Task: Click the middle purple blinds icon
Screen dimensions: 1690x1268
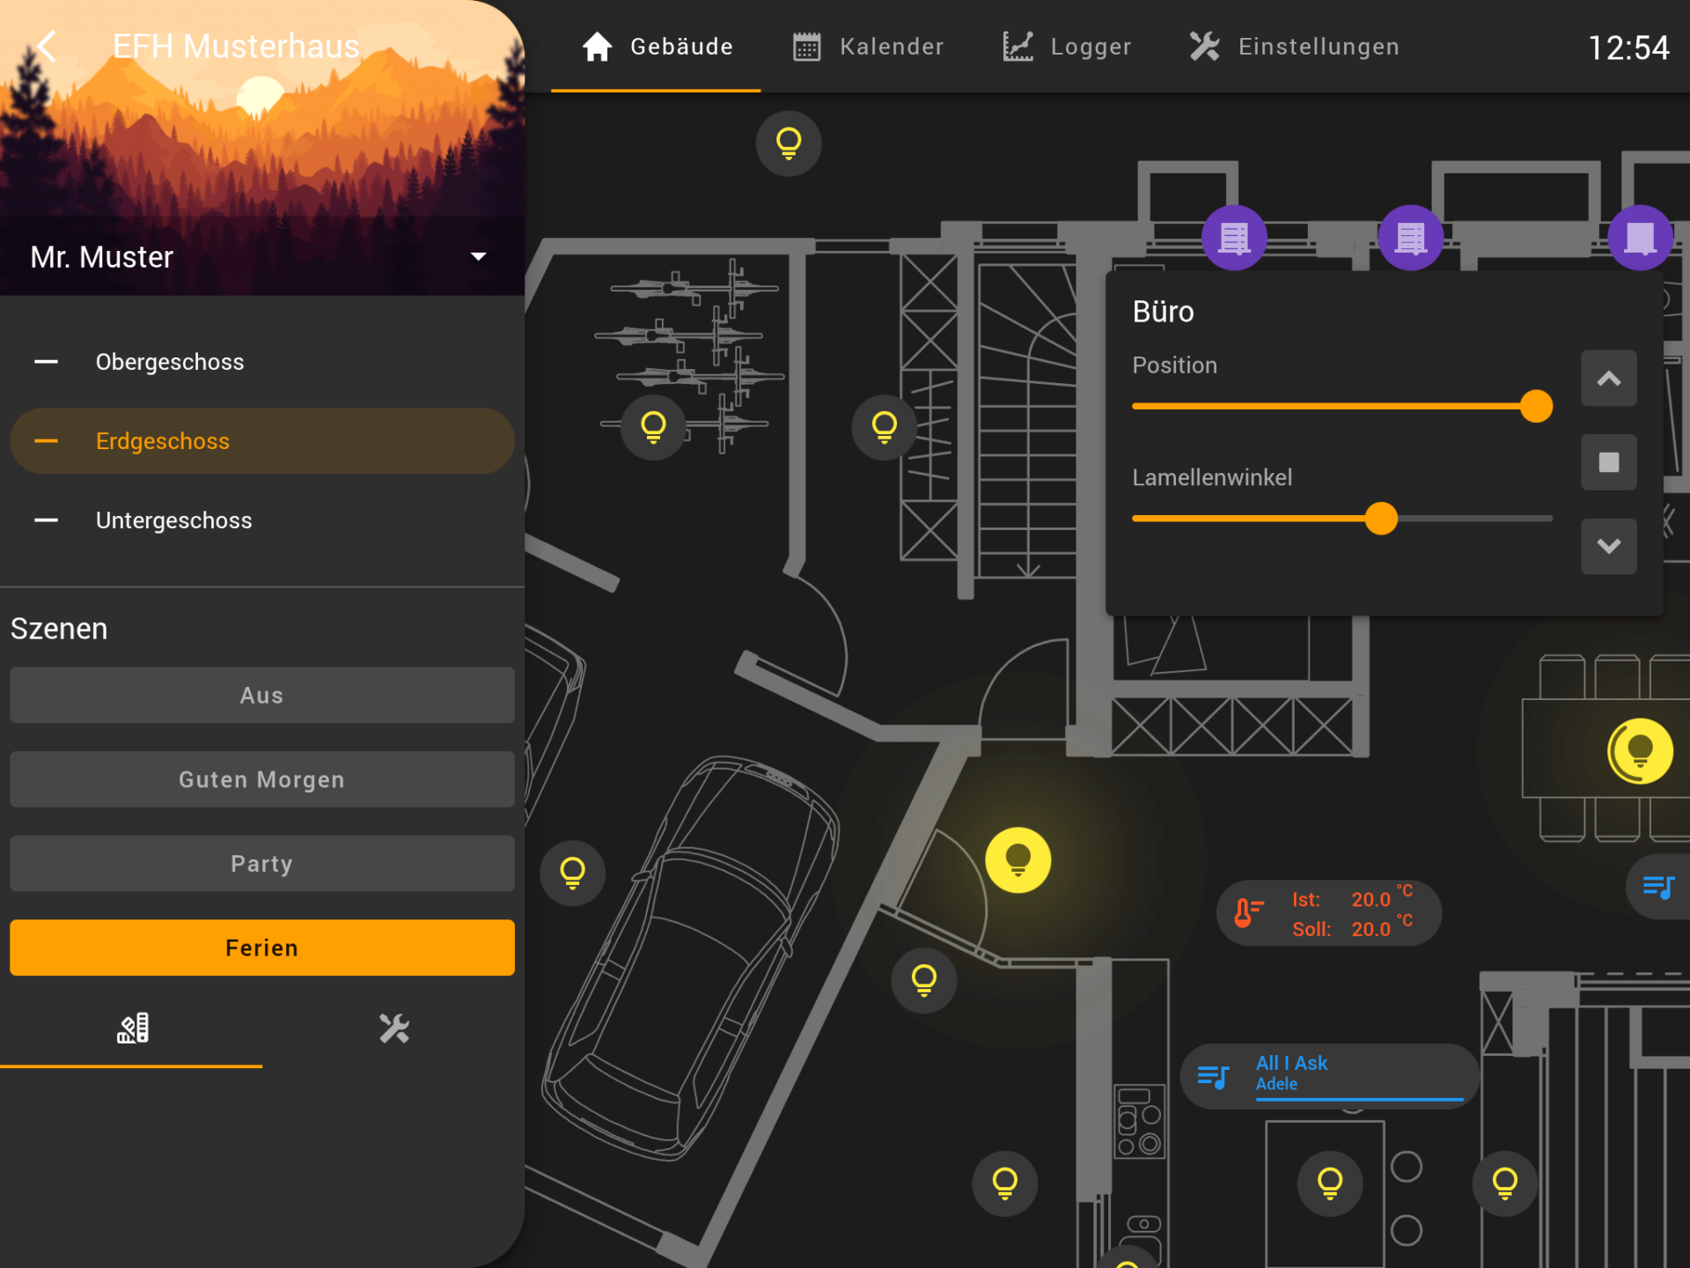Action: click(1410, 238)
